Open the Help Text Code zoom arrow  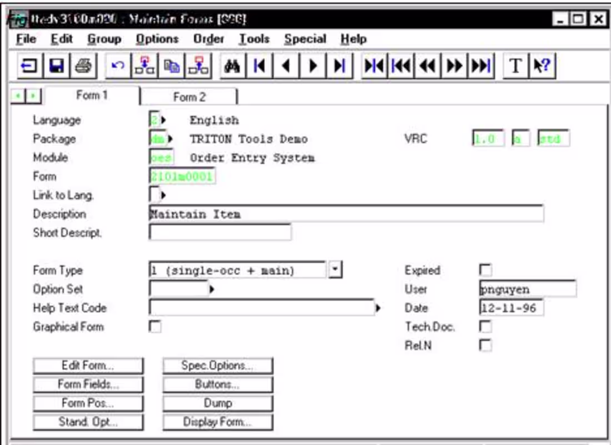(378, 308)
